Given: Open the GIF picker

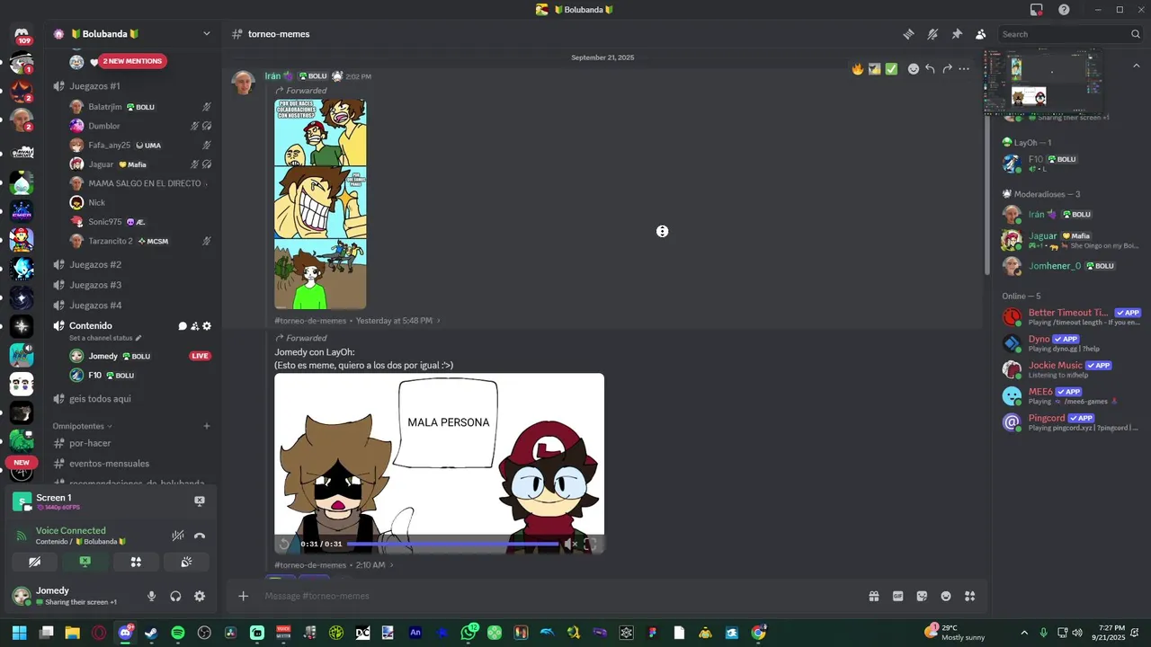Looking at the screenshot, I should (897, 596).
